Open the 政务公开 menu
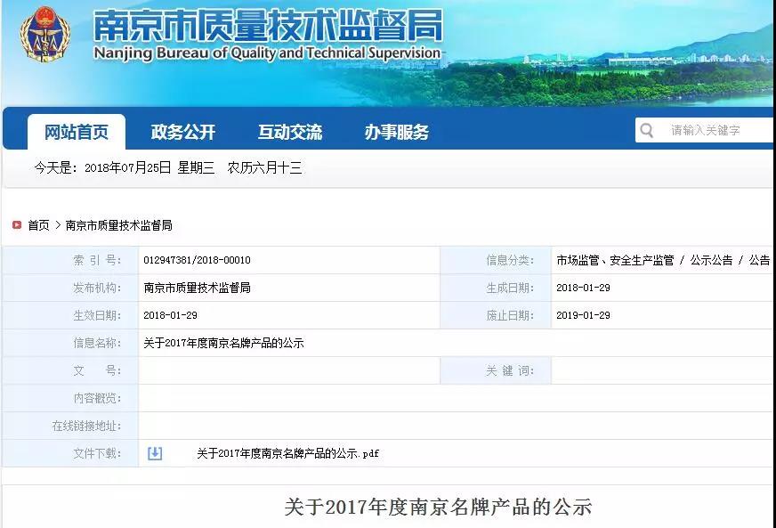Viewport: 776px width, 528px height. coord(183,132)
